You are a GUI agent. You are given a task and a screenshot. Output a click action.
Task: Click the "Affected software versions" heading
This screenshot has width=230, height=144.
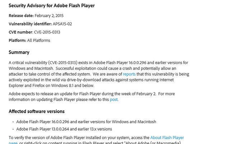37,111
